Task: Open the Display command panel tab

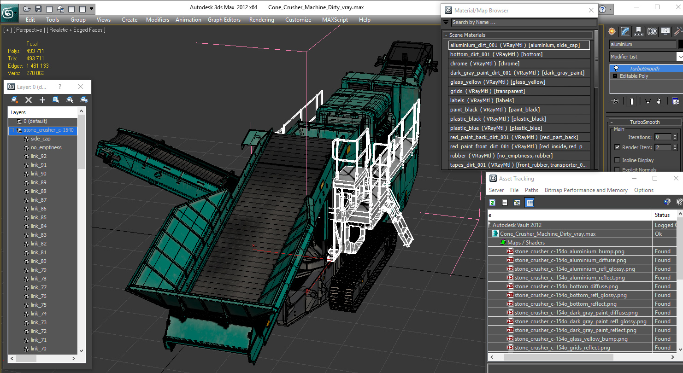Action: click(665, 31)
